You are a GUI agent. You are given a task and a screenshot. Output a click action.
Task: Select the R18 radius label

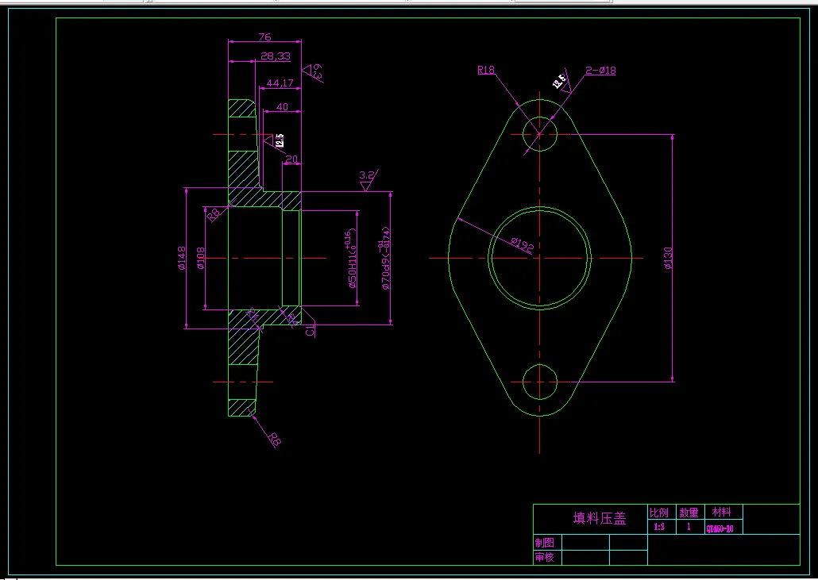(x=486, y=70)
